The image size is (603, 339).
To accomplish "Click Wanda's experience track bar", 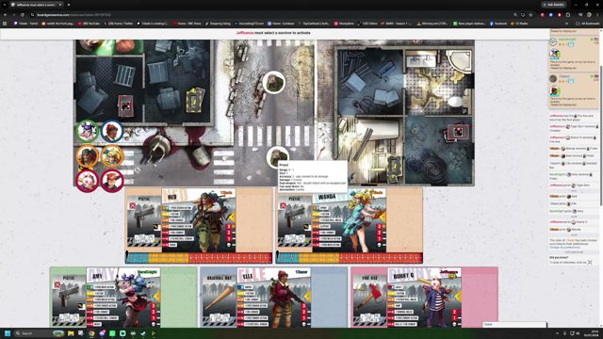I will (x=350, y=258).
